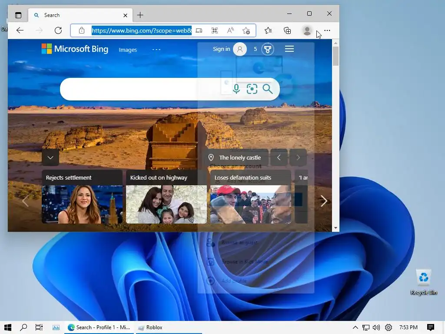The image size is (445, 334).
Task: Open the Bing three-dot more menu
Action: tap(156, 50)
